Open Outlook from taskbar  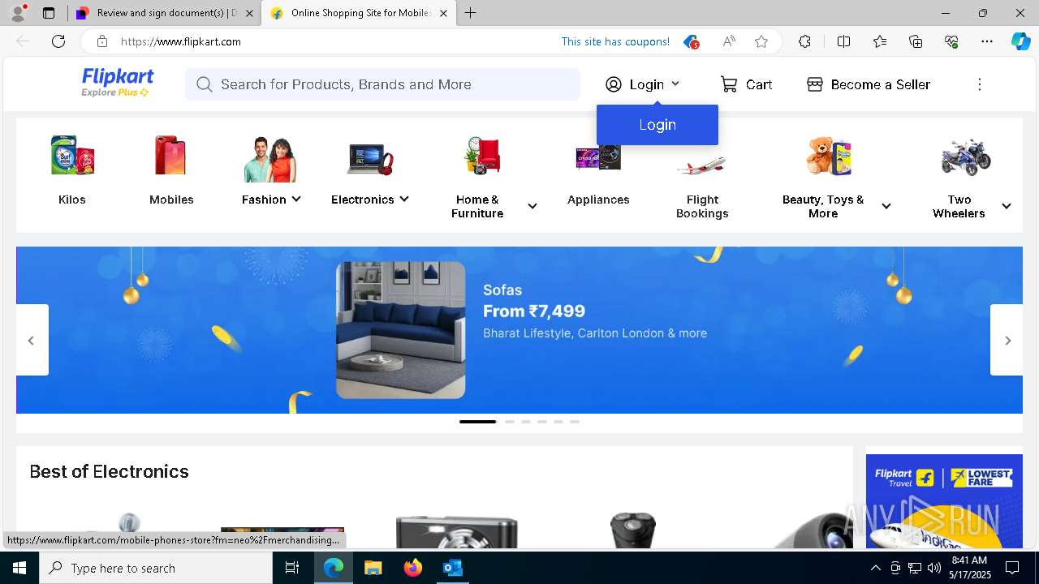[x=452, y=568]
